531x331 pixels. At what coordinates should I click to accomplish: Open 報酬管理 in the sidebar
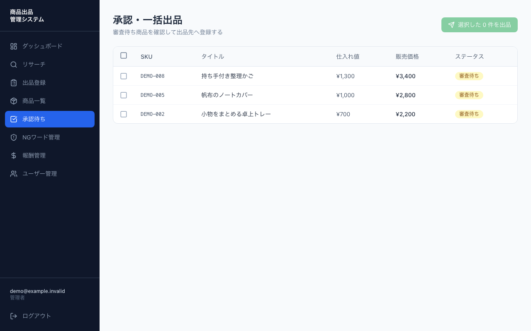(x=50, y=156)
